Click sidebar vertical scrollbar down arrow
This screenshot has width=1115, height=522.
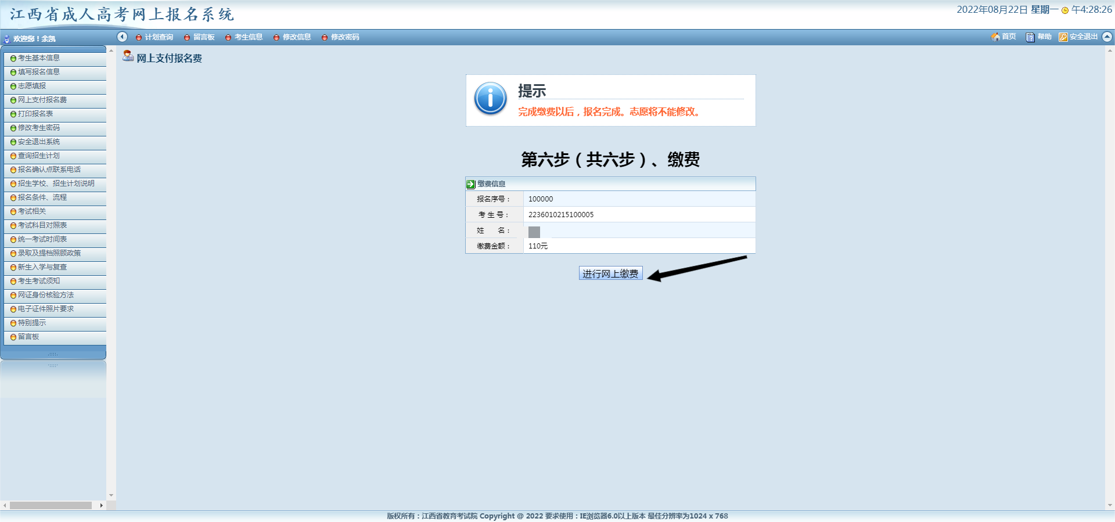click(x=111, y=496)
